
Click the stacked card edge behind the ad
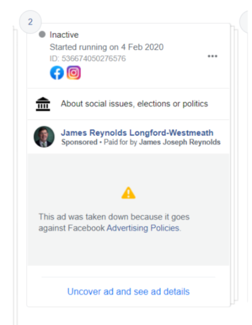[x=234, y=164]
